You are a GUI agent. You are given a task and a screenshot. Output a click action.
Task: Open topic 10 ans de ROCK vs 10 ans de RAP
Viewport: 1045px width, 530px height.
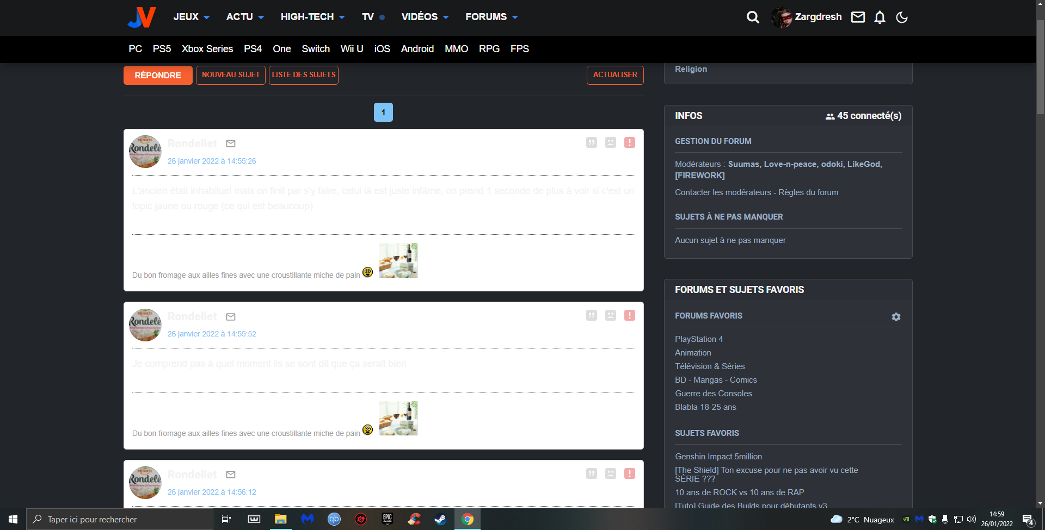pyautogui.click(x=740, y=492)
